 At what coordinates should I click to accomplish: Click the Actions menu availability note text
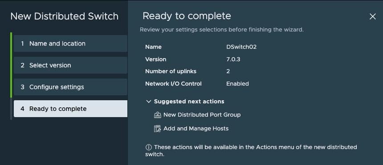(x=251, y=151)
